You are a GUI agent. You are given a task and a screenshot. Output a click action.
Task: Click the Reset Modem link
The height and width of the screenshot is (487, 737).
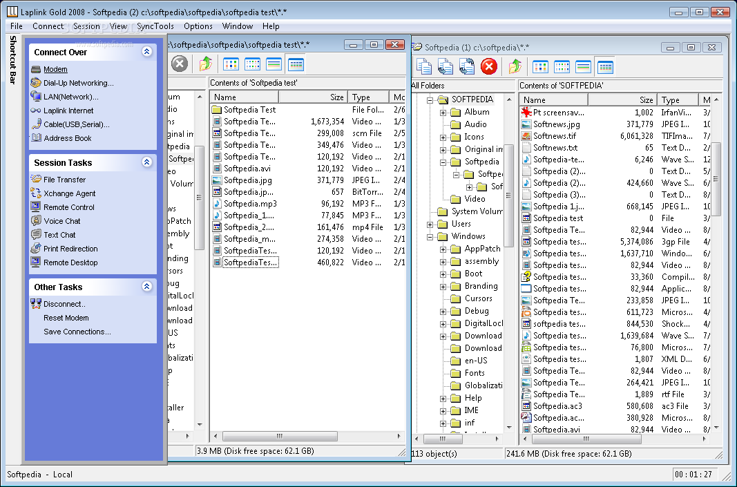point(66,318)
